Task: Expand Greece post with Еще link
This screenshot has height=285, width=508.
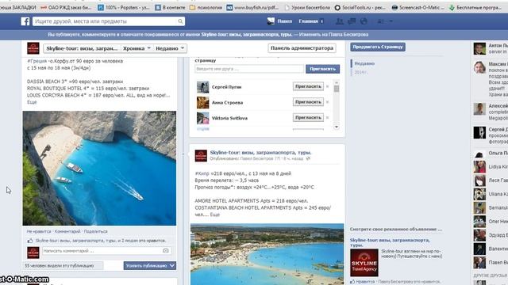Action: pos(32,102)
